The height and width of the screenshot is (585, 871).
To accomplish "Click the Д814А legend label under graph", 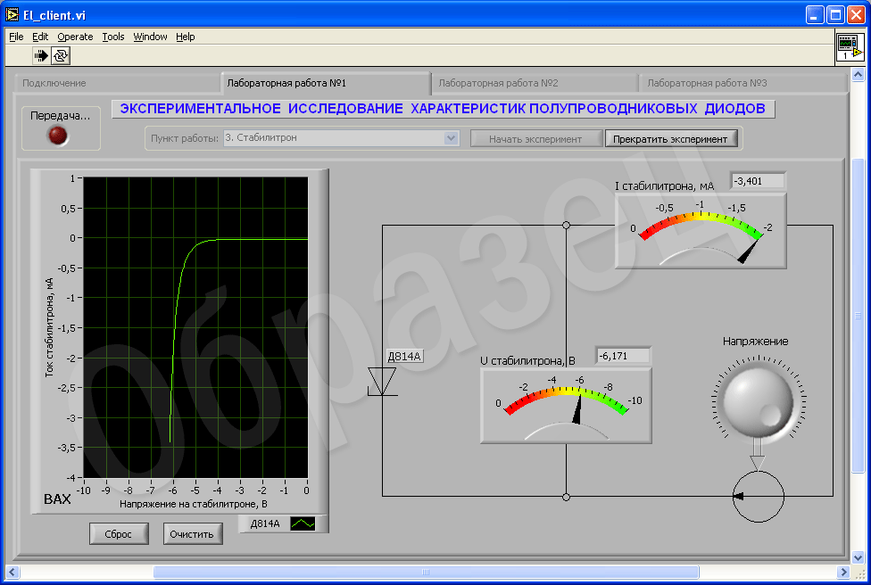I will [265, 523].
